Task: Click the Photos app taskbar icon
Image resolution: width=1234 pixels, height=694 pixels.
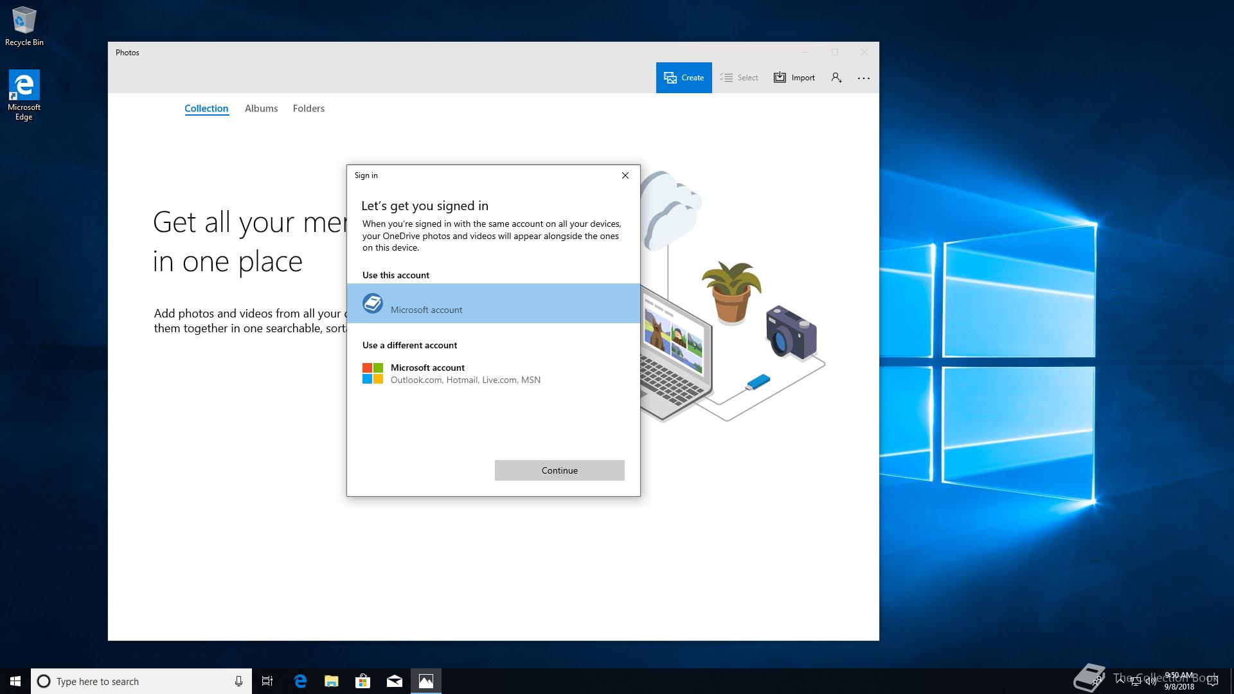Action: click(426, 681)
